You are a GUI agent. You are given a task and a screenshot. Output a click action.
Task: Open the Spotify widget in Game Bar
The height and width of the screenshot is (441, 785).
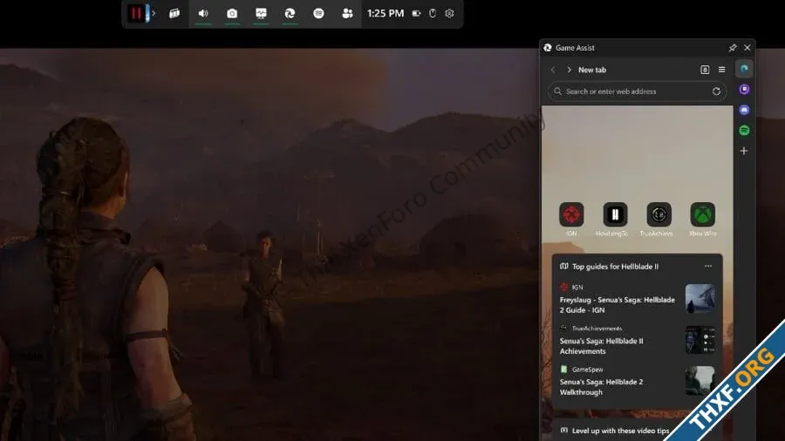click(318, 13)
